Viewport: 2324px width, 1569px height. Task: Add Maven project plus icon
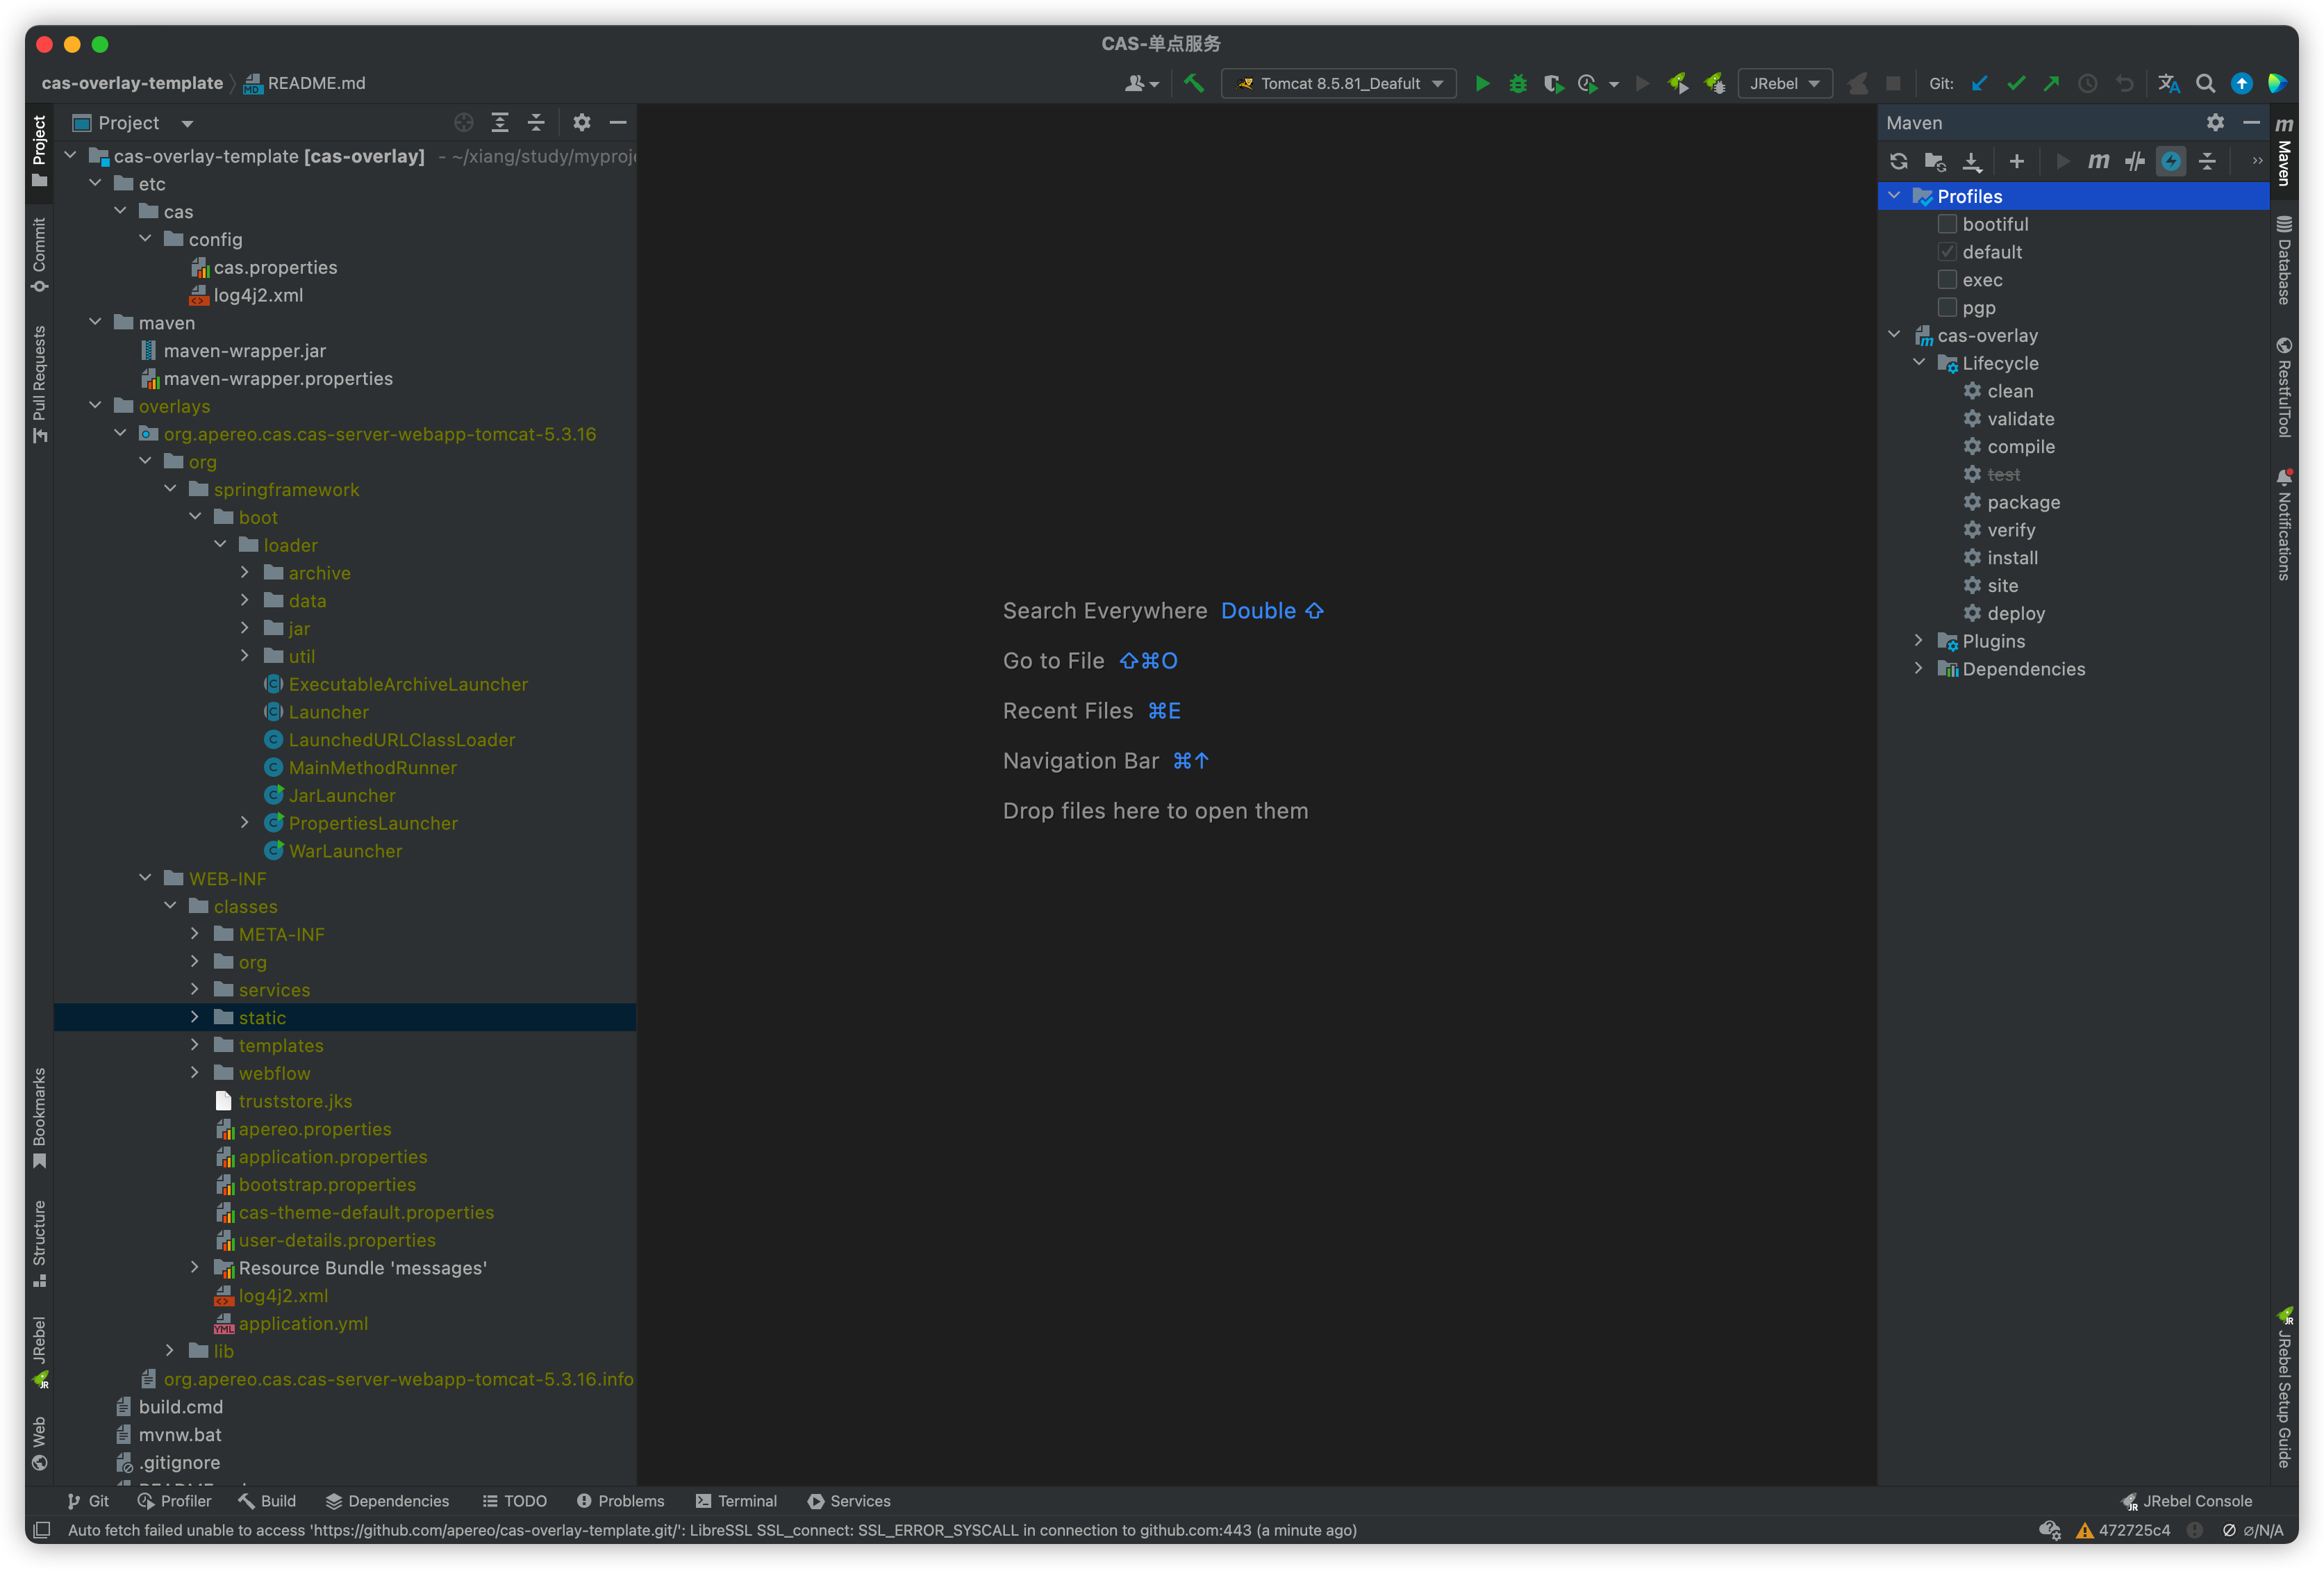click(x=2017, y=161)
